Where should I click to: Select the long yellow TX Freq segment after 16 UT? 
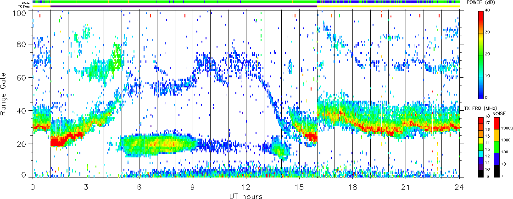coord(388,6)
